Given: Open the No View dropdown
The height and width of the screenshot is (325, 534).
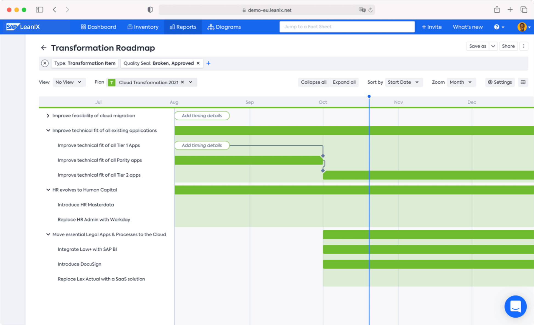Looking at the screenshot, I should (x=69, y=82).
